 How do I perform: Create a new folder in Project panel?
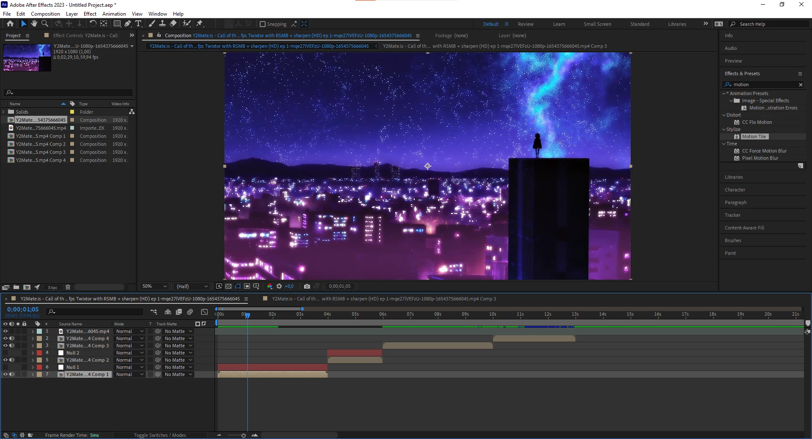pos(16,287)
